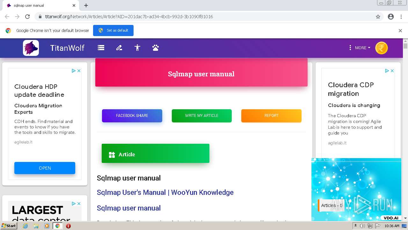Screen dimensions: 408x230
Task: Click the Cloudera CDP migration headline
Action: 351,89
